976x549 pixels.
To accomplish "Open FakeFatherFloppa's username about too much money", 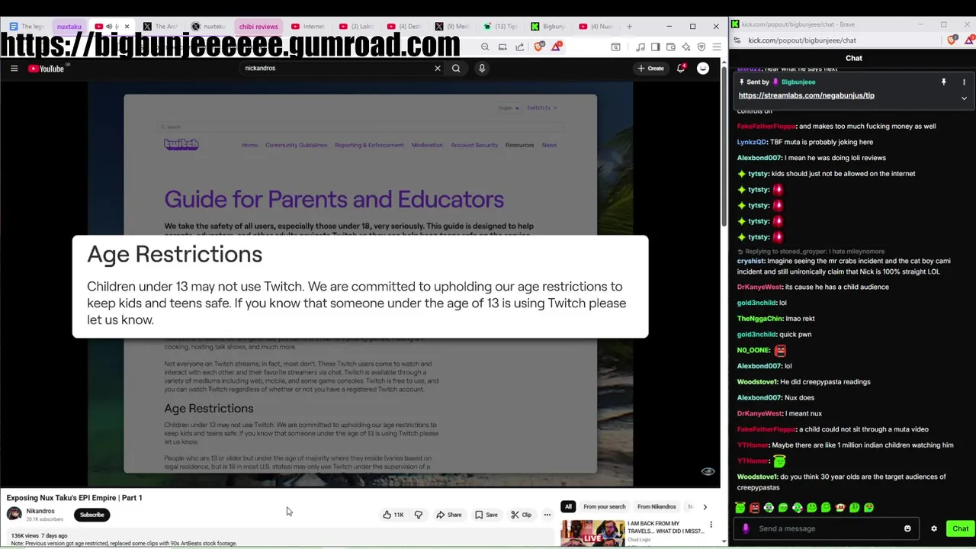I will (766, 127).
